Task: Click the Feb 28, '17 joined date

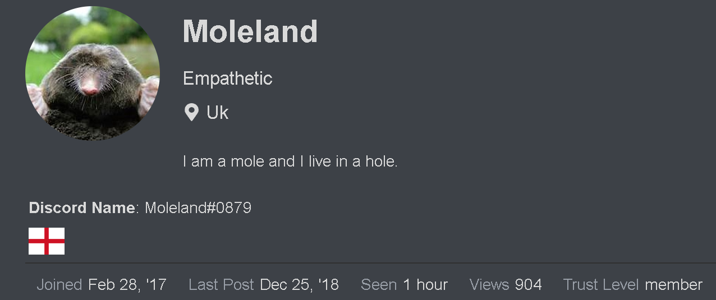Action: pyautogui.click(x=127, y=285)
